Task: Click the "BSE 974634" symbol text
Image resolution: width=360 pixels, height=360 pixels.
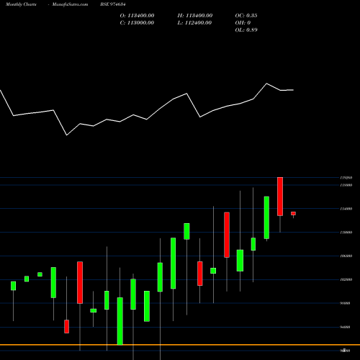Action: pyautogui.click(x=113, y=4)
